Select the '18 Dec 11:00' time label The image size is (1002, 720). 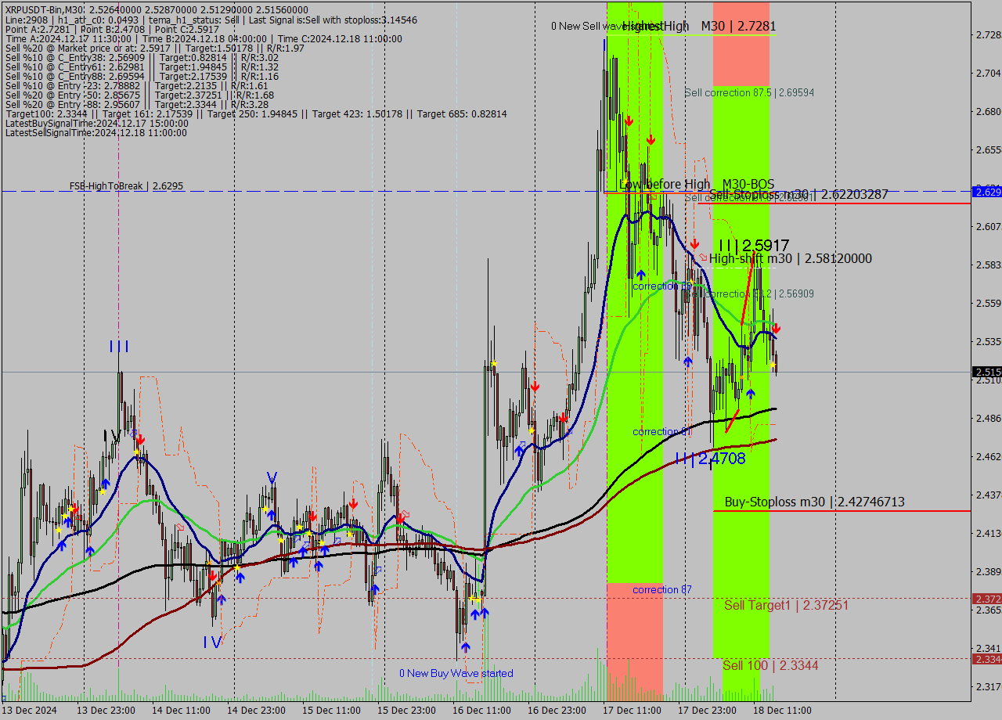(782, 711)
